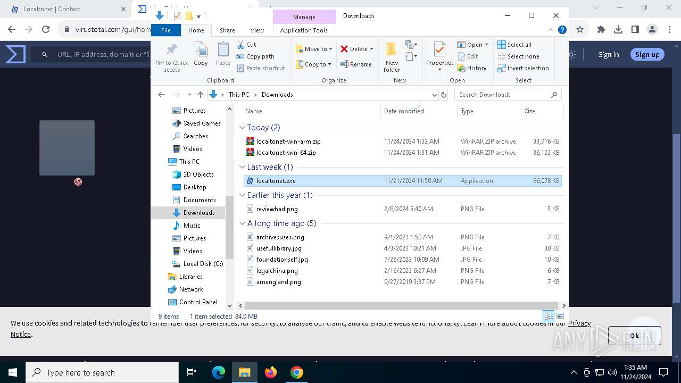Screen dimensions: 681x383
Task: Click Invert selection in ribbon
Action: (523, 68)
